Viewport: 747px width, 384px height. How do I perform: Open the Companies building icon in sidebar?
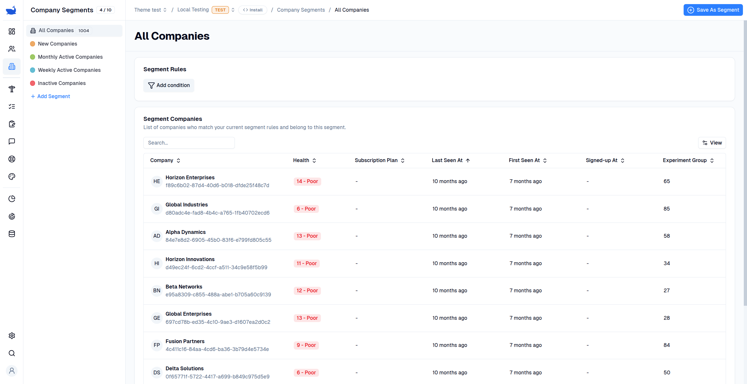[x=12, y=67]
